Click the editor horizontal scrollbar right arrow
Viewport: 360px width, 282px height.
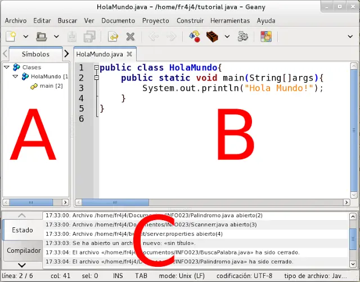[346, 203]
